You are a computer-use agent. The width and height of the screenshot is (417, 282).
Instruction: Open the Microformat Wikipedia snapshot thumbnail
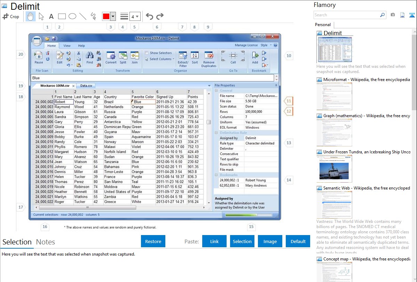point(334,96)
